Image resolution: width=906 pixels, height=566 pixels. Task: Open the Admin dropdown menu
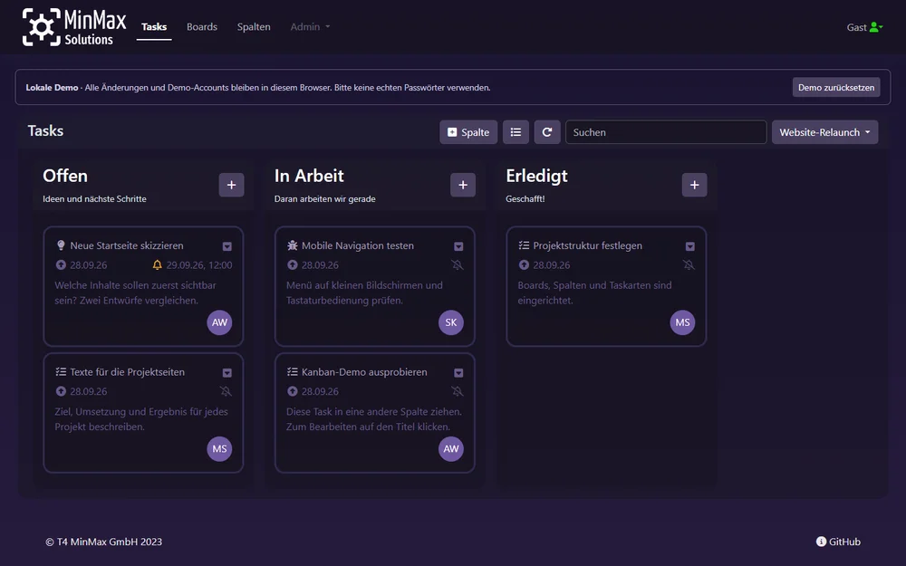pos(310,26)
